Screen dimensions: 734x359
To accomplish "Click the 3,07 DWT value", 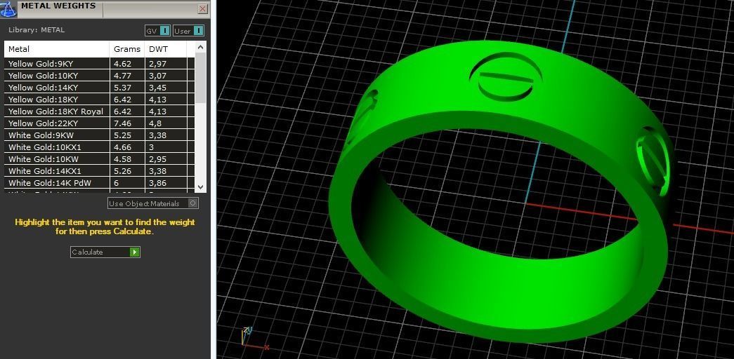I will 158,76.
